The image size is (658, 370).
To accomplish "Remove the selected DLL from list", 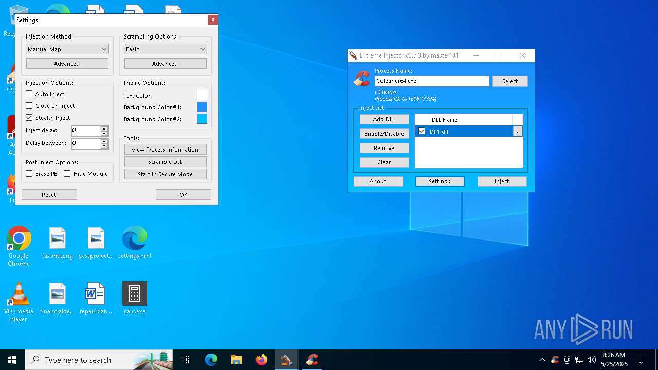I will [x=384, y=148].
